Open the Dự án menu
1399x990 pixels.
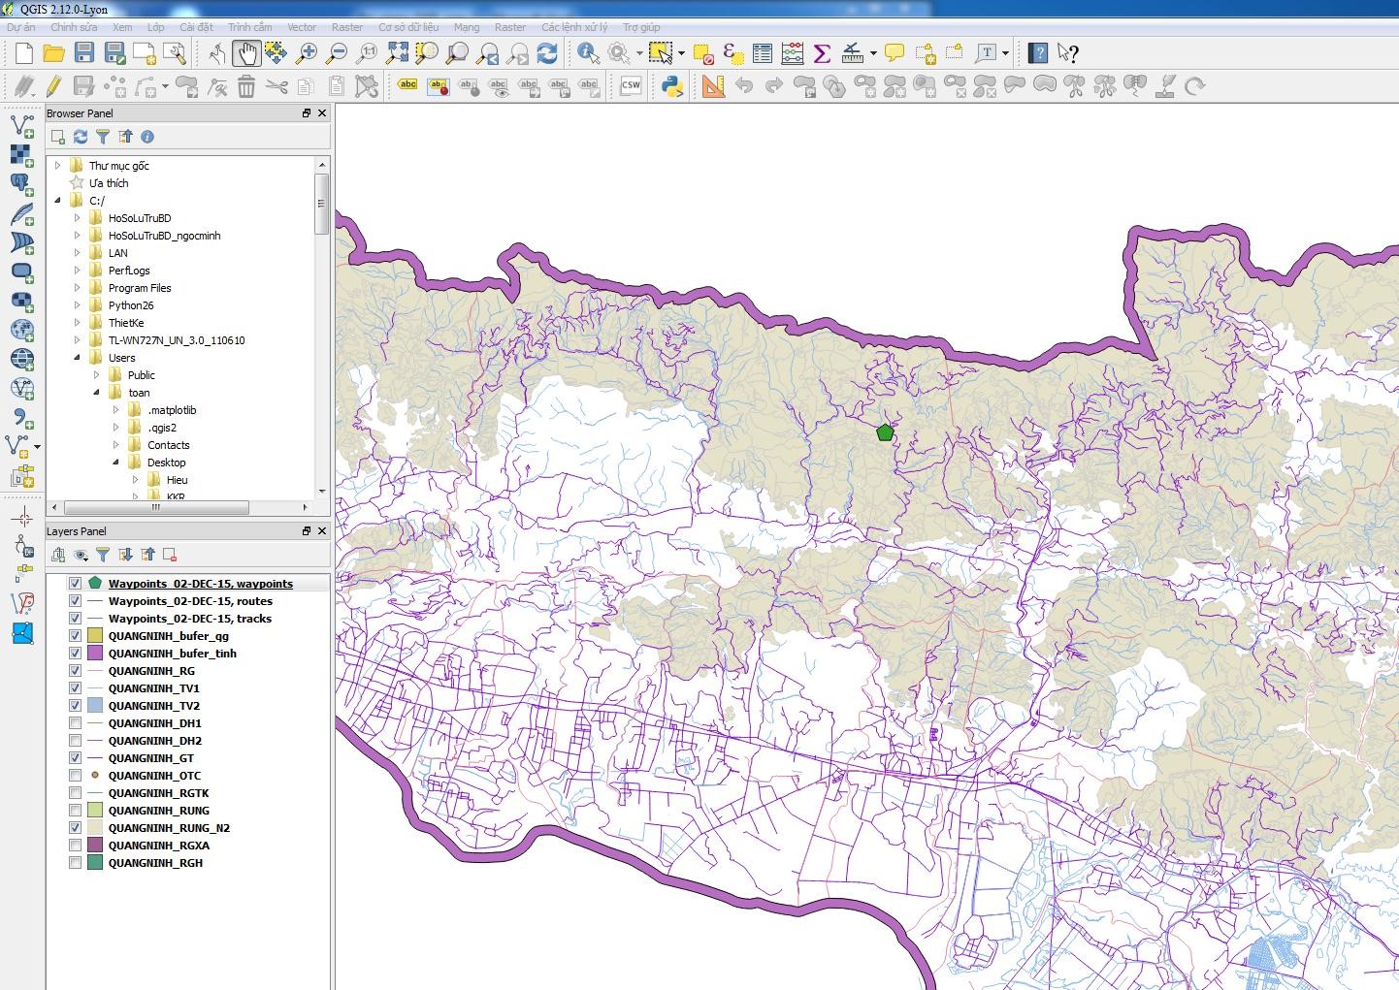click(x=20, y=27)
